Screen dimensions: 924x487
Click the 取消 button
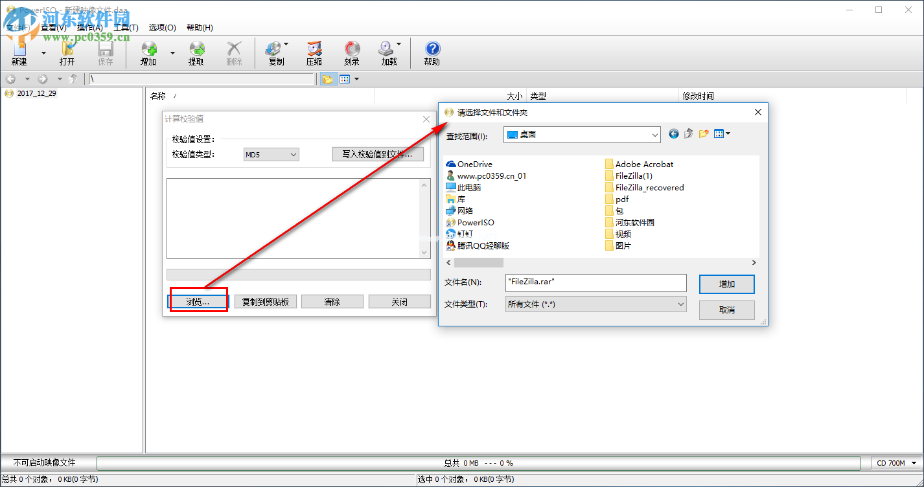727,310
